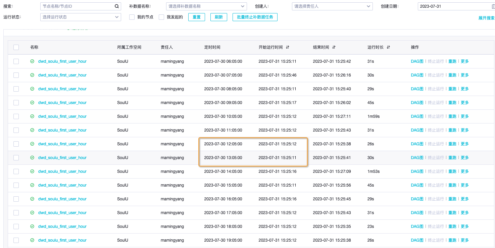Click SoulU workspace in 11:05:00 row
Screen dimensions: 495x248
coord(122,130)
